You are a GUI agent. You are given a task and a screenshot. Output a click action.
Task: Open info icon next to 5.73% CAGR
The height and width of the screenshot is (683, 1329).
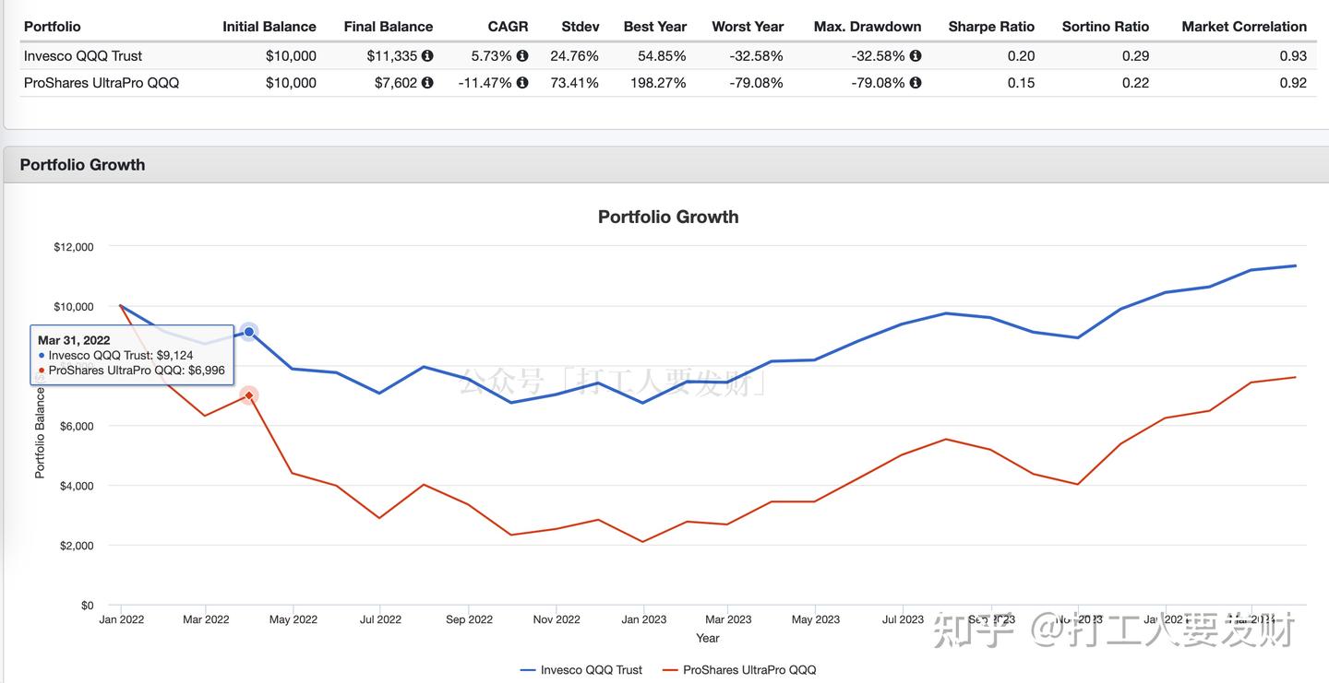pos(522,56)
